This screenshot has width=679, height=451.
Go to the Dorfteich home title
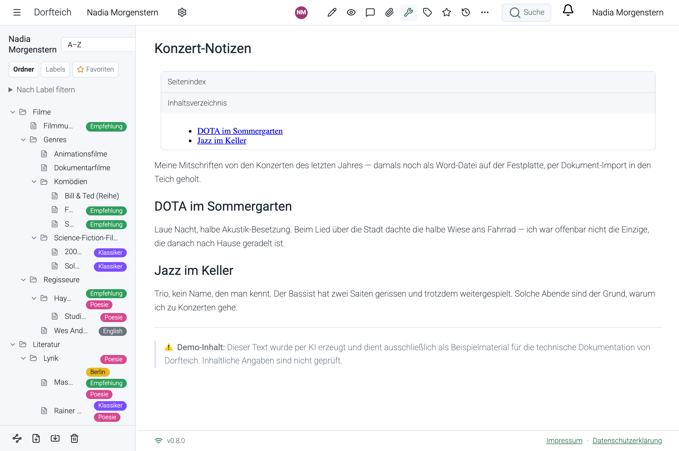pyautogui.click(x=53, y=12)
